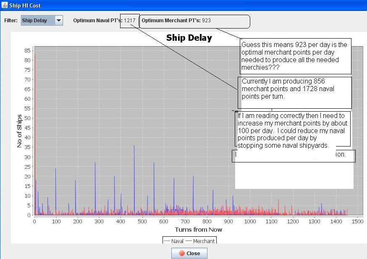Image resolution: width=367 pixels, height=259 pixels.
Task: Click the x-axis tick label 500
Action: click(x=142, y=221)
